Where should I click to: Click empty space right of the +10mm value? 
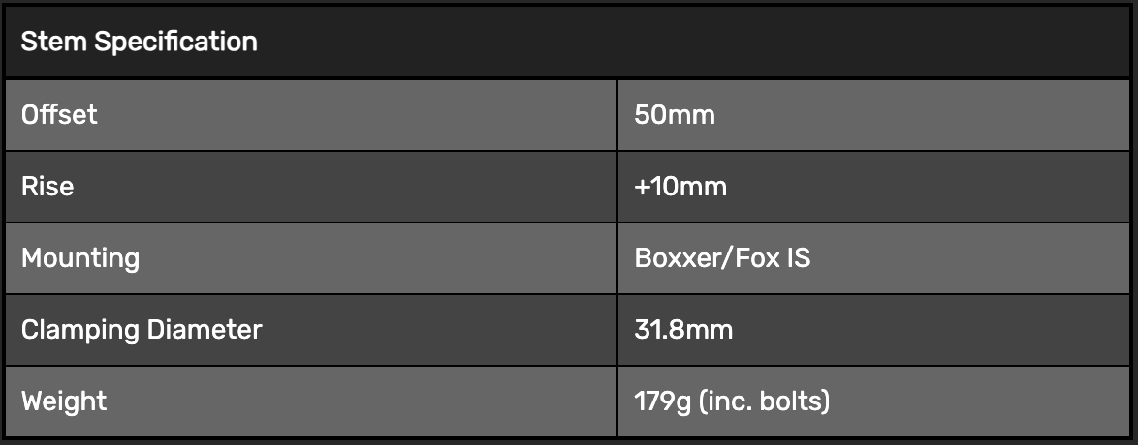pyautogui.click(x=921, y=187)
